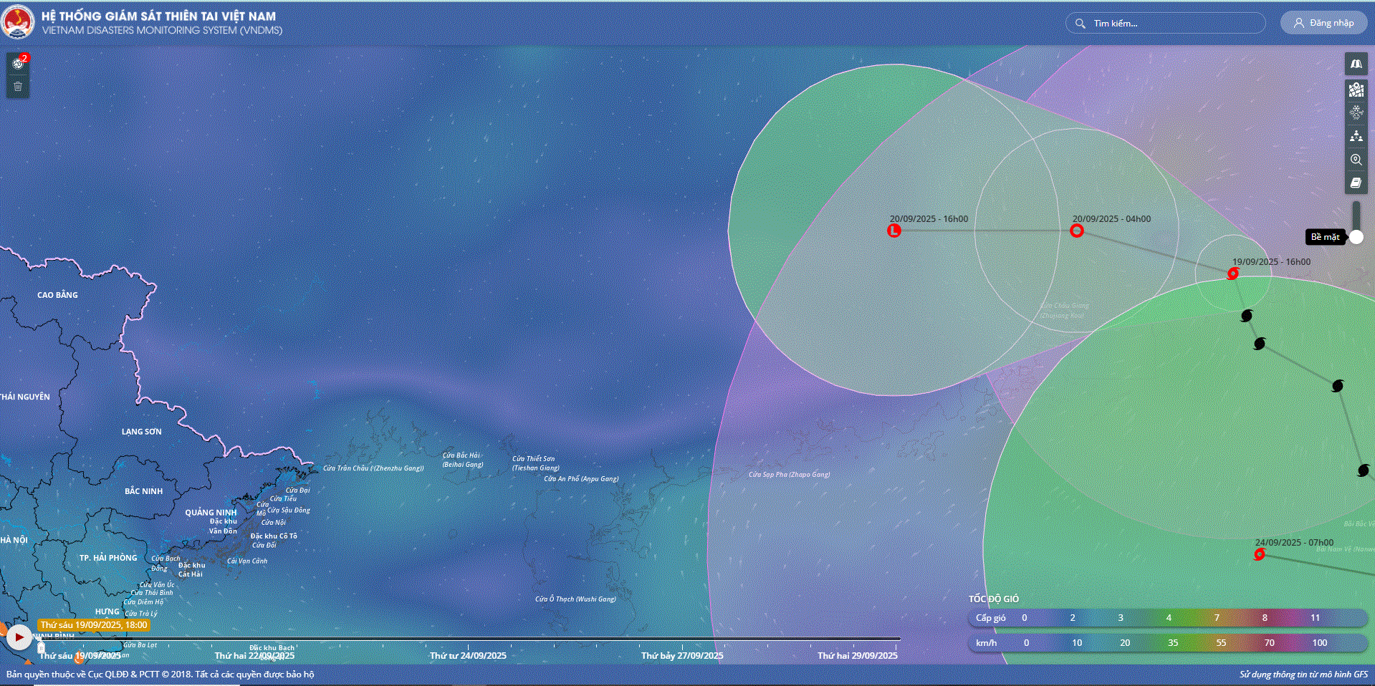Click the notifications icon with badge 2
Screen dimensions: 1375x686
pyautogui.click(x=19, y=63)
